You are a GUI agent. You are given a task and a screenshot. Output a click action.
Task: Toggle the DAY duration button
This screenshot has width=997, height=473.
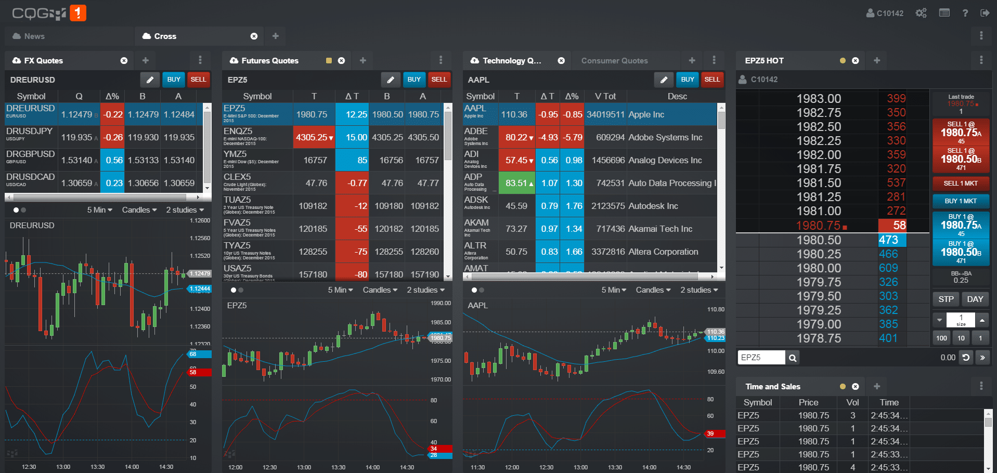(x=975, y=299)
